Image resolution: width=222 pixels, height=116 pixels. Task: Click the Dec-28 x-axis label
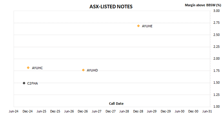138,111
